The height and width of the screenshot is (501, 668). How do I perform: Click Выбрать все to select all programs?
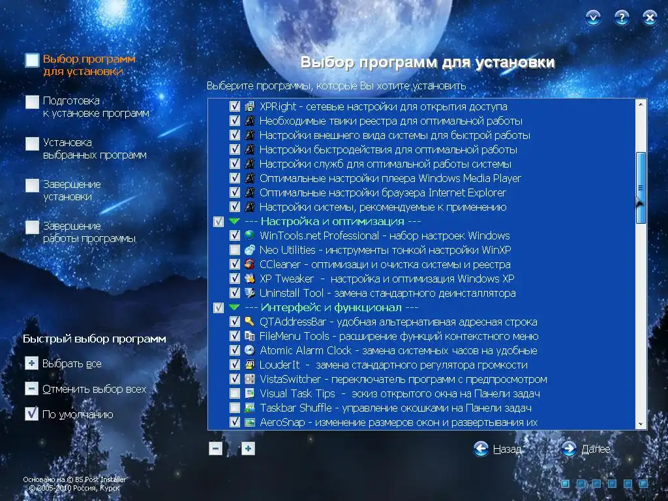point(63,363)
